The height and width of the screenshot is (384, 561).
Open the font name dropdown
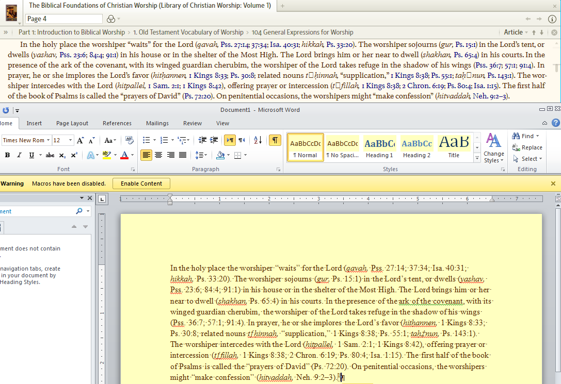click(x=48, y=140)
